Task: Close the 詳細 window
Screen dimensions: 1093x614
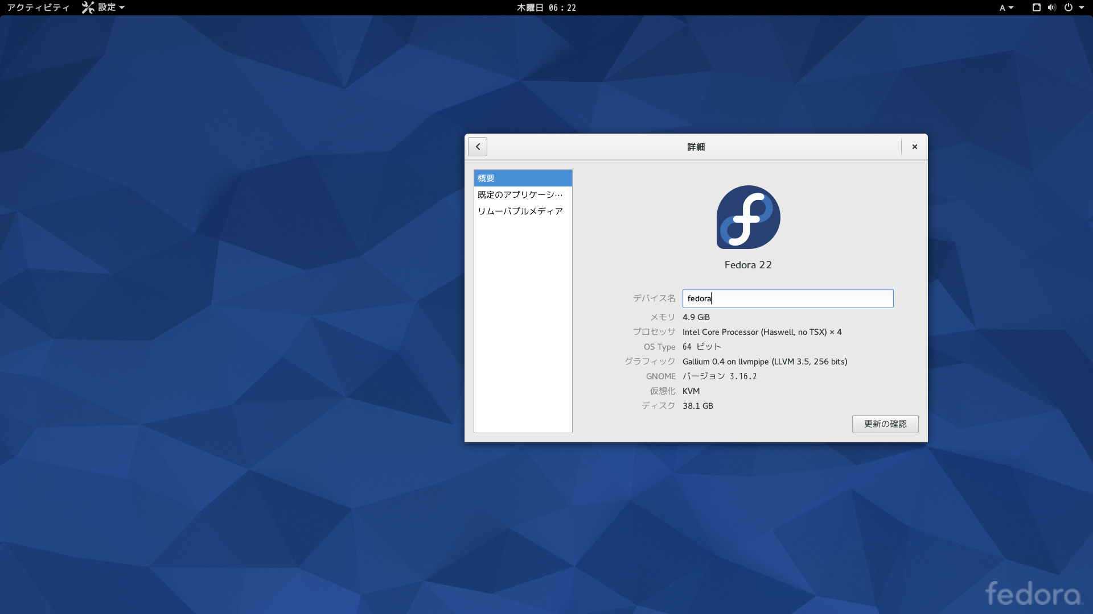Action: 915,147
